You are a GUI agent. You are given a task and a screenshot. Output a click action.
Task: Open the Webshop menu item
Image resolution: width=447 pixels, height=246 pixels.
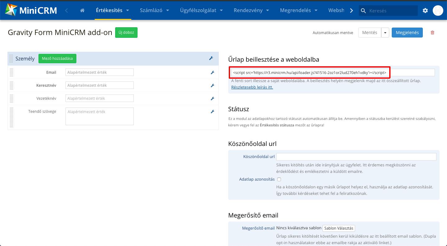click(336, 10)
